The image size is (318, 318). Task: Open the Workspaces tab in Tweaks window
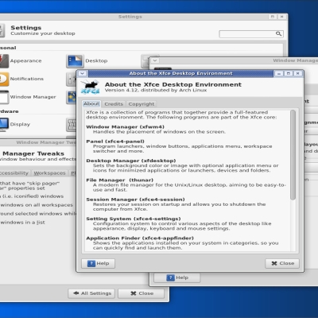[x=49, y=173]
